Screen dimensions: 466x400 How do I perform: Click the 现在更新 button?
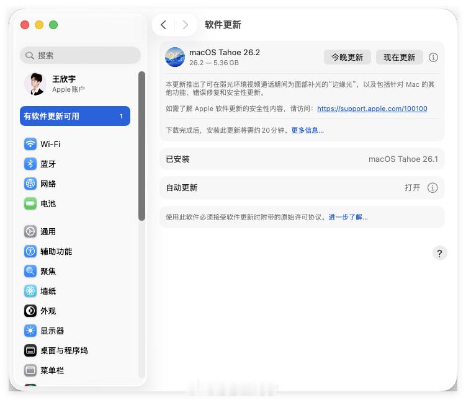399,57
